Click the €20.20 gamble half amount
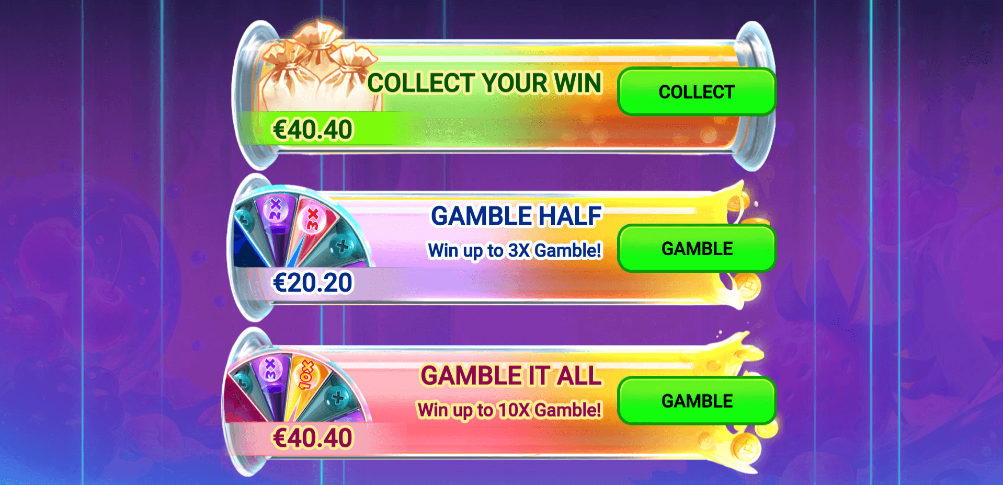Screen dimensions: 1003x485 point(313,283)
